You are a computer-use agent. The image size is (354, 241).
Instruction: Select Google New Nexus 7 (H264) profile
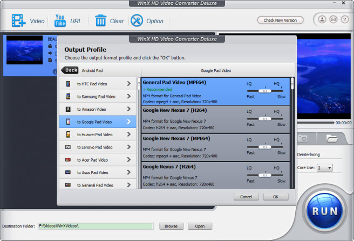(215, 119)
